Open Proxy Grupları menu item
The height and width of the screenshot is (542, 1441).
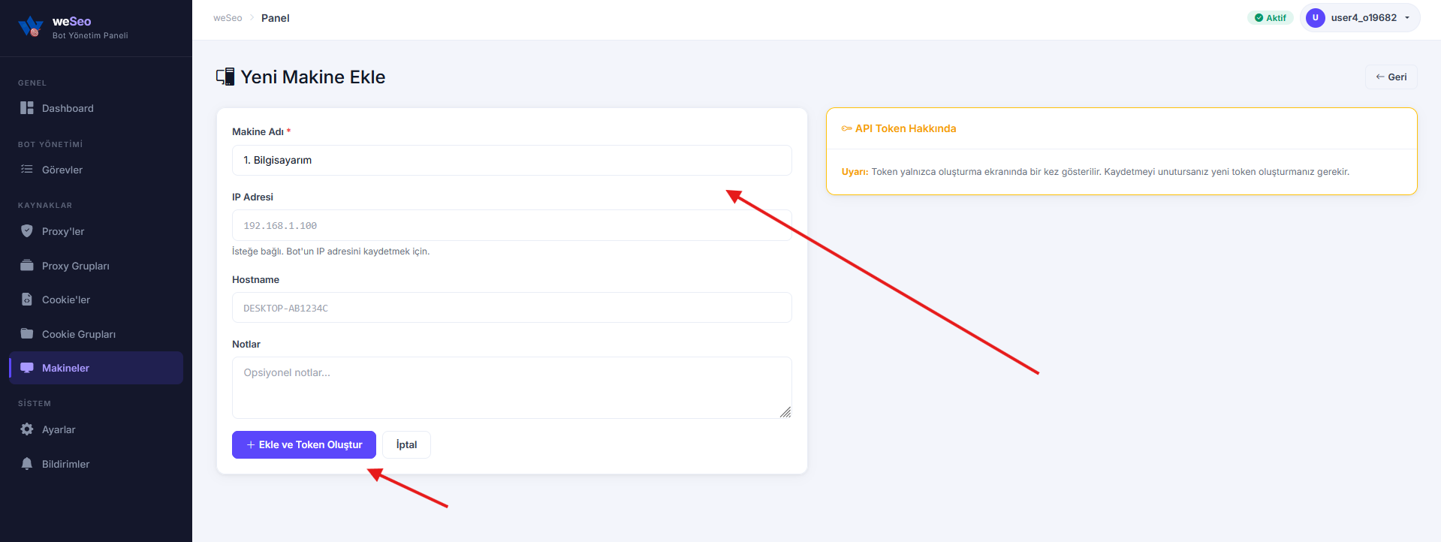coord(96,266)
